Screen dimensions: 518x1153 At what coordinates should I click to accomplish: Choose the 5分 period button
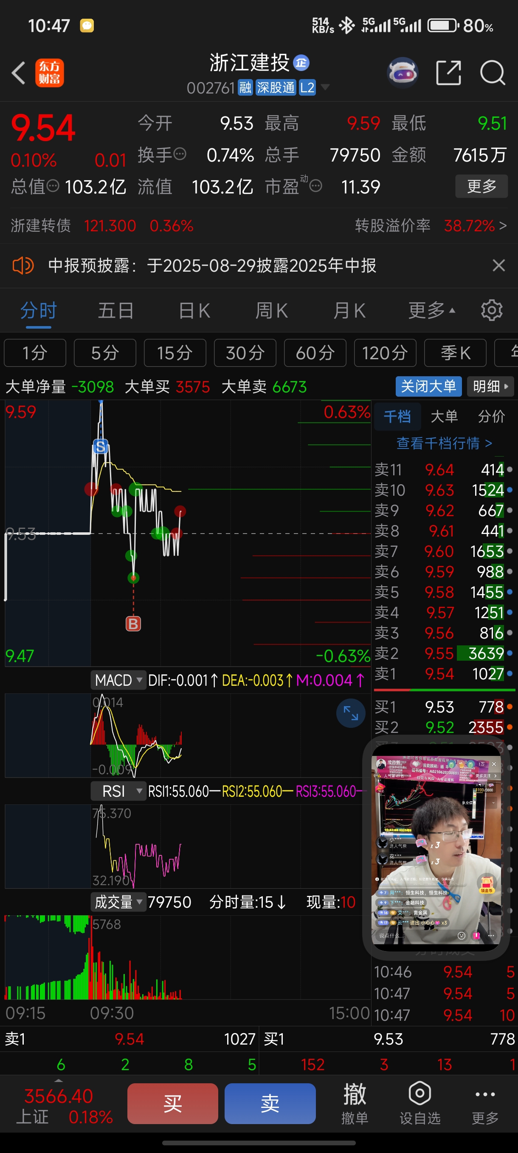[105, 353]
